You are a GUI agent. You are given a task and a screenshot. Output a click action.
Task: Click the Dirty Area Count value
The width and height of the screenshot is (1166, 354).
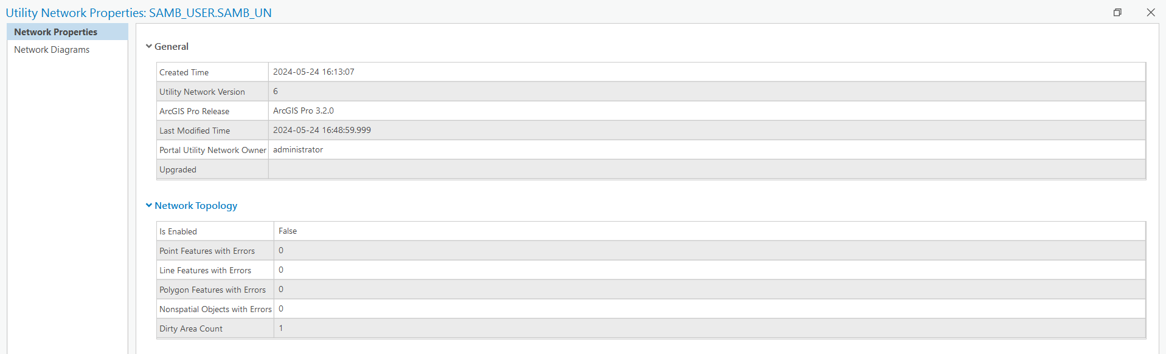[x=280, y=328]
